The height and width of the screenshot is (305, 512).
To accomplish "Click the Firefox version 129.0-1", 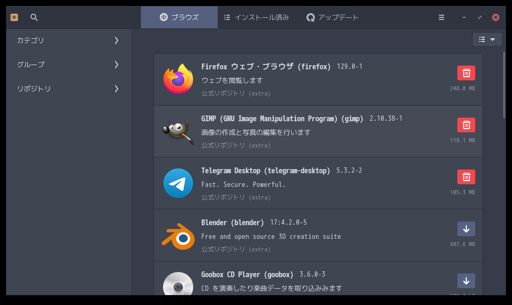I will pos(350,67).
